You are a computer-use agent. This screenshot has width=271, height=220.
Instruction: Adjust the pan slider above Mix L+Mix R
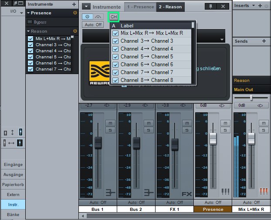pyautogui.click(x=251, y=98)
